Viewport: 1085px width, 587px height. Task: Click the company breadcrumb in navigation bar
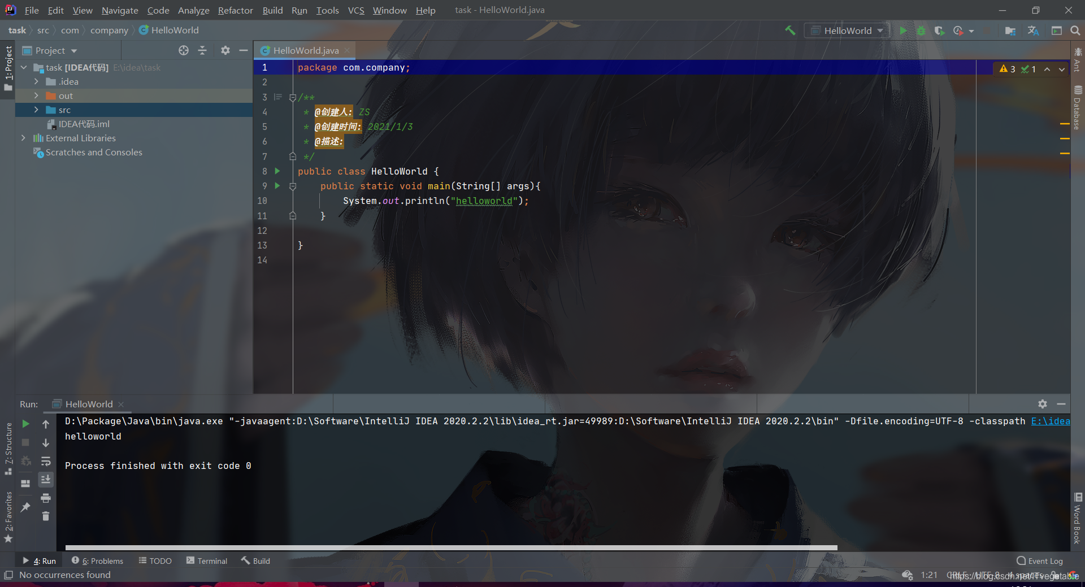[x=109, y=30]
